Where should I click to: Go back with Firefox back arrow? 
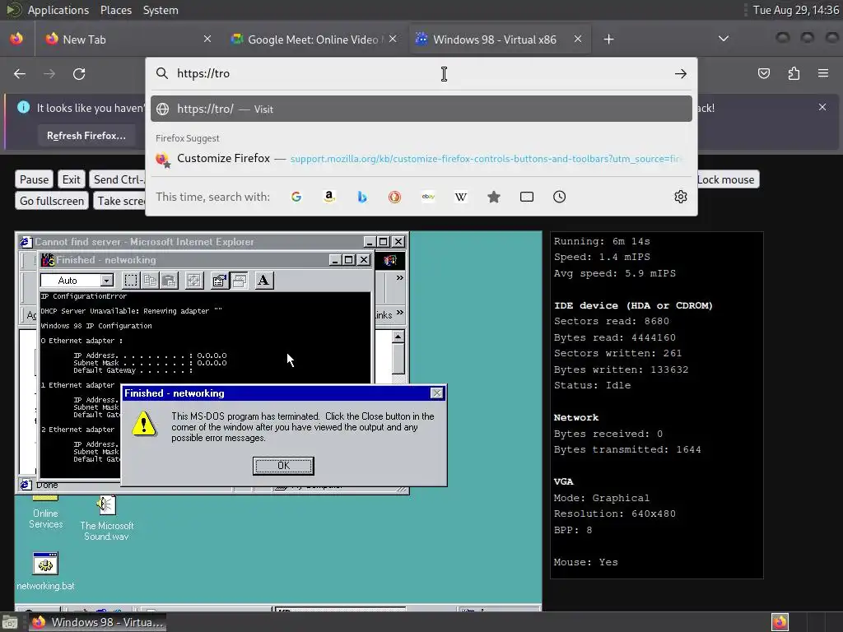click(20, 73)
